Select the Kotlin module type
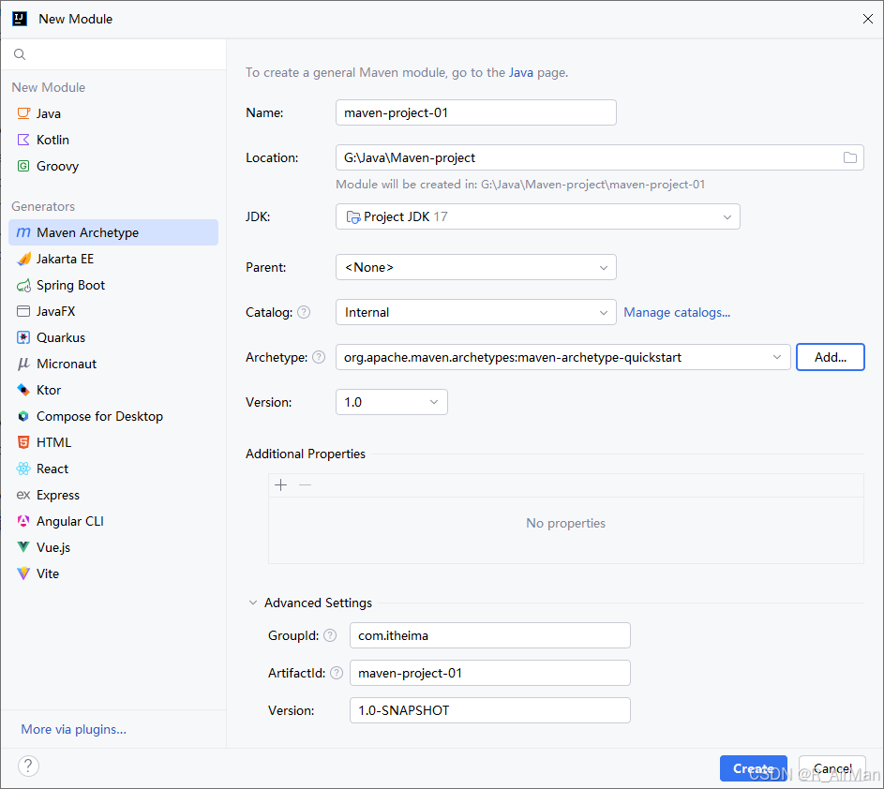Screen dimensions: 884x789 click(112, 140)
